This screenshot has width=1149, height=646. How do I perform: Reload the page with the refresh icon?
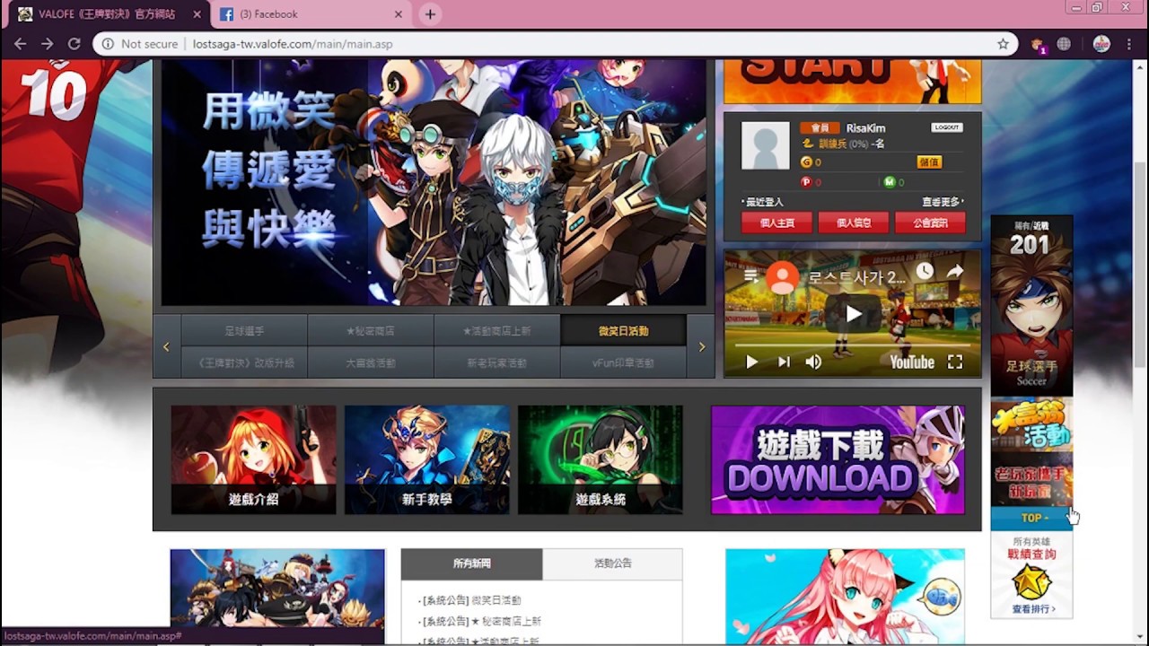pos(75,44)
